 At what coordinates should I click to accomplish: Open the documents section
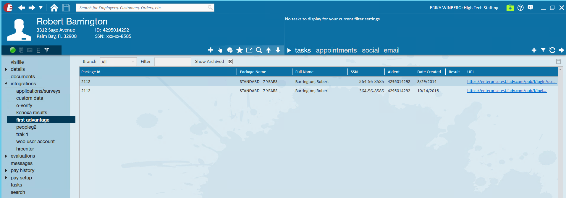[23, 76]
